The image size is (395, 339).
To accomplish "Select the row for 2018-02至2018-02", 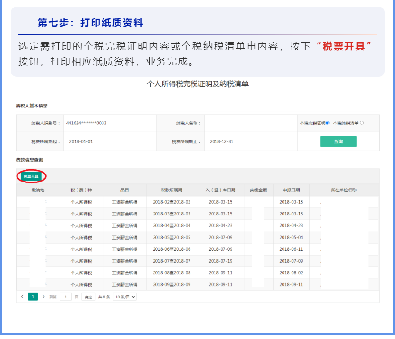I will click(x=172, y=202).
